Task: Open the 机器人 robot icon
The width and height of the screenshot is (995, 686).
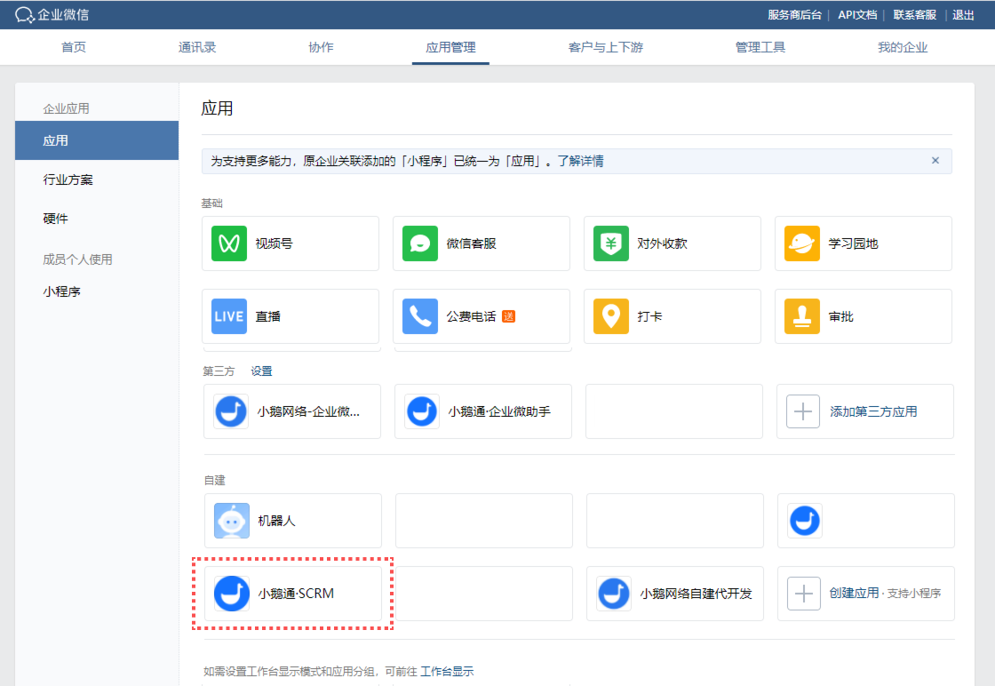Action: click(232, 521)
